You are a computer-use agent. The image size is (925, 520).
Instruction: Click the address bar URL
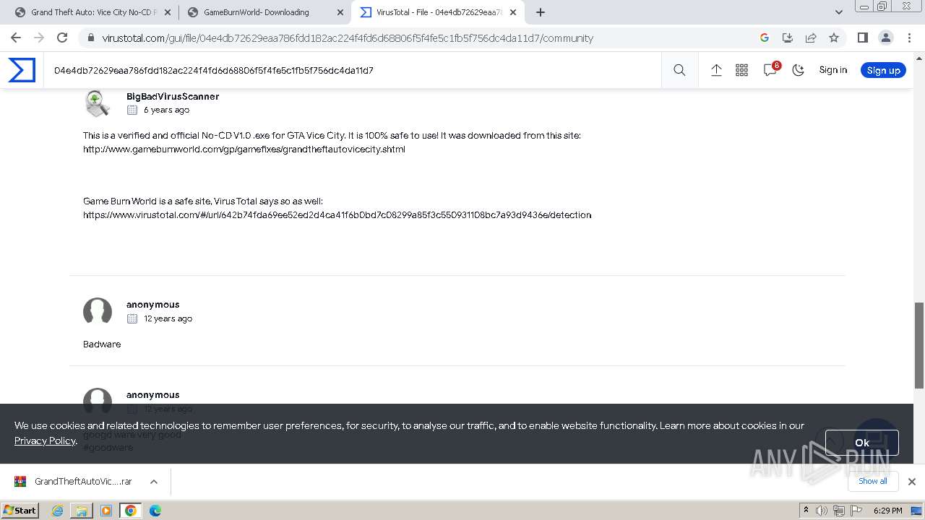point(348,38)
